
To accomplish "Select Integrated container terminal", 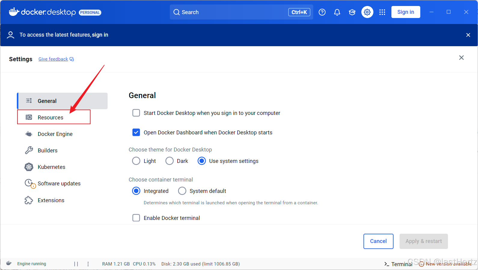I will (136, 191).
